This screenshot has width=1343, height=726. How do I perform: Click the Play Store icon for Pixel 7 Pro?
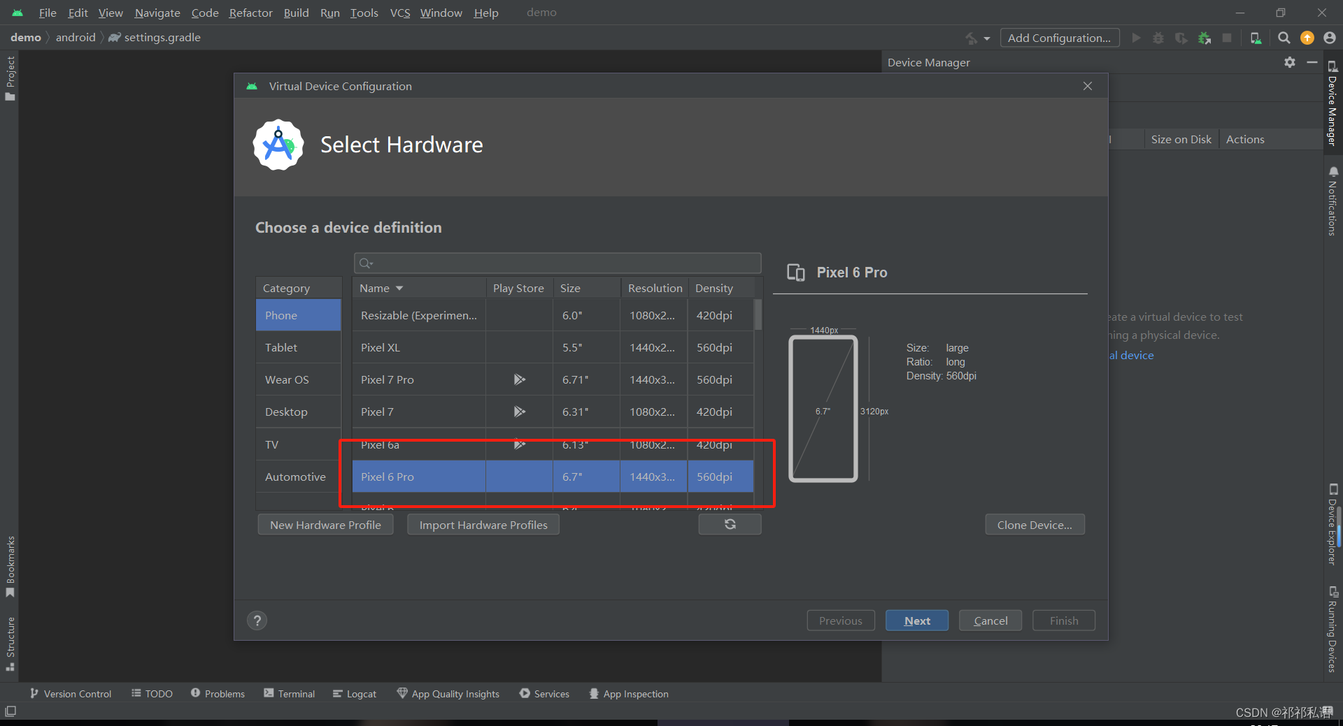pyautogui.click(x=519, y=379)
